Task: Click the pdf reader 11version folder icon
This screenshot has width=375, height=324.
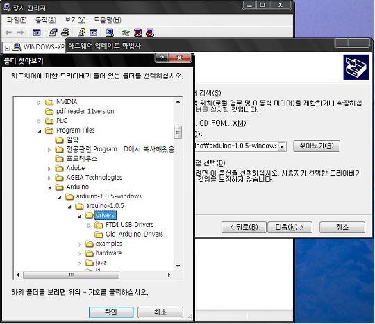Action: pyautogui.click(x=49, y=111)
